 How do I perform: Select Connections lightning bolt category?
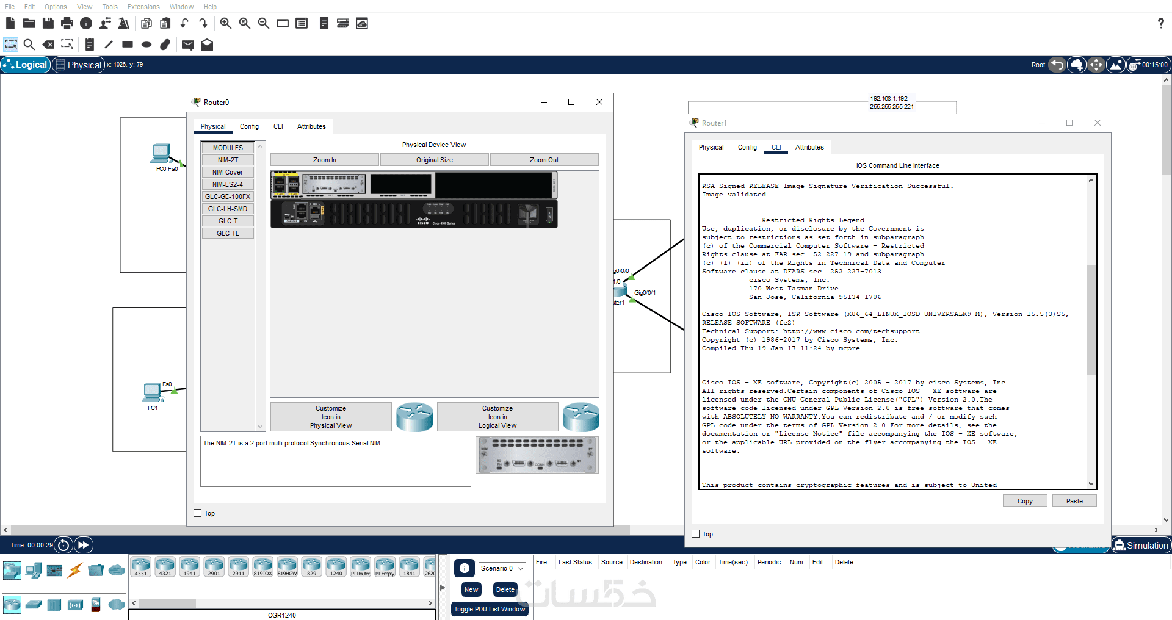click(x=75, y=571)
